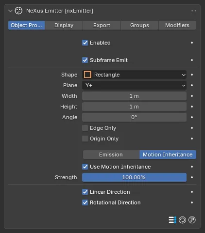Open the Shape dropdown showing Rectangle
This screenshot has width=205, height=233.
click(134, 75)
